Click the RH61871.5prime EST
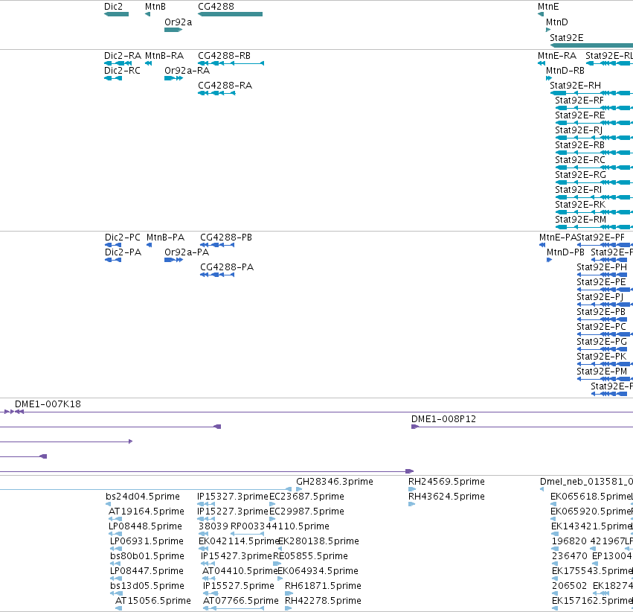This screenshot has width=633, height=612. pos(289,593)
